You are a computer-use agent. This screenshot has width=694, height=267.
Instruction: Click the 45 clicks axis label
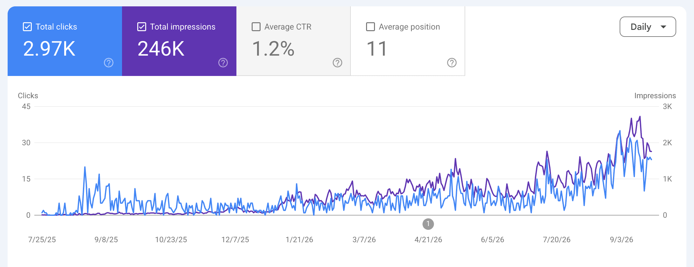pyautogui.click(x=26, y=106)
